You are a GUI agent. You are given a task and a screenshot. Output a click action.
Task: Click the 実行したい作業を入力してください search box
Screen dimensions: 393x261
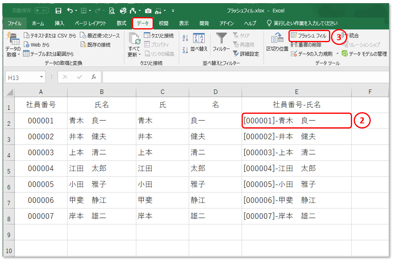coord(302,23)
